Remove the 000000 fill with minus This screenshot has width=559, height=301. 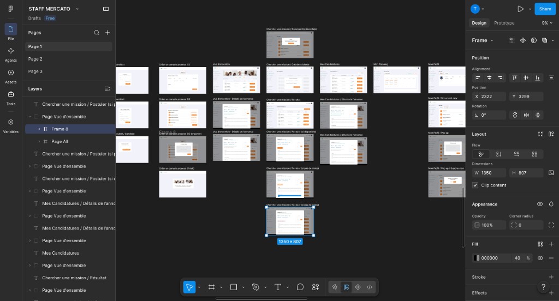(551, 258)
